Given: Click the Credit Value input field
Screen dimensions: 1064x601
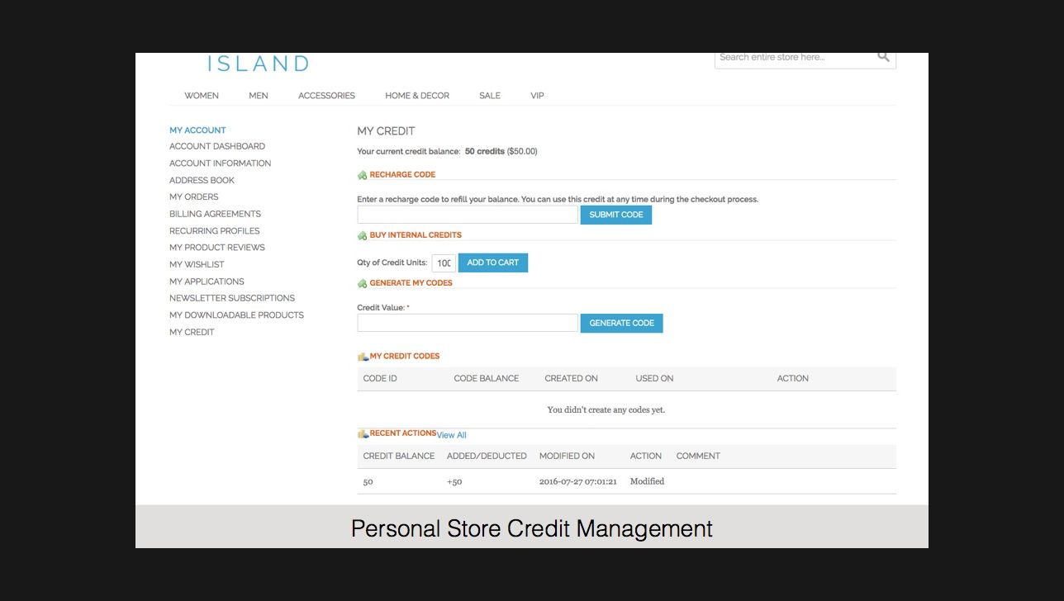Looking at the screenshot, I should coord(468,323).
